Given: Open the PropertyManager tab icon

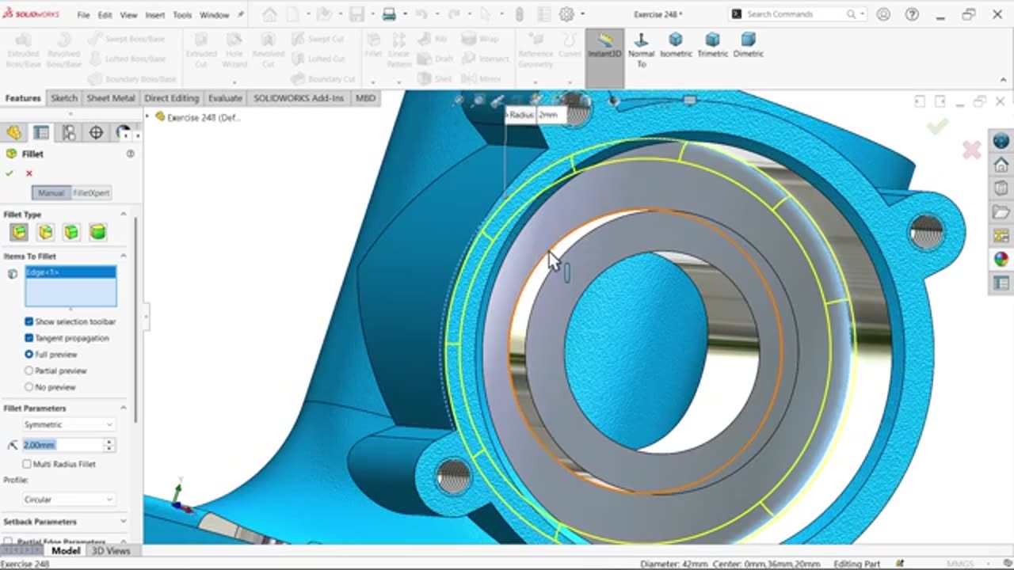Looking at the screenshot, I should [x=41, y=132].
